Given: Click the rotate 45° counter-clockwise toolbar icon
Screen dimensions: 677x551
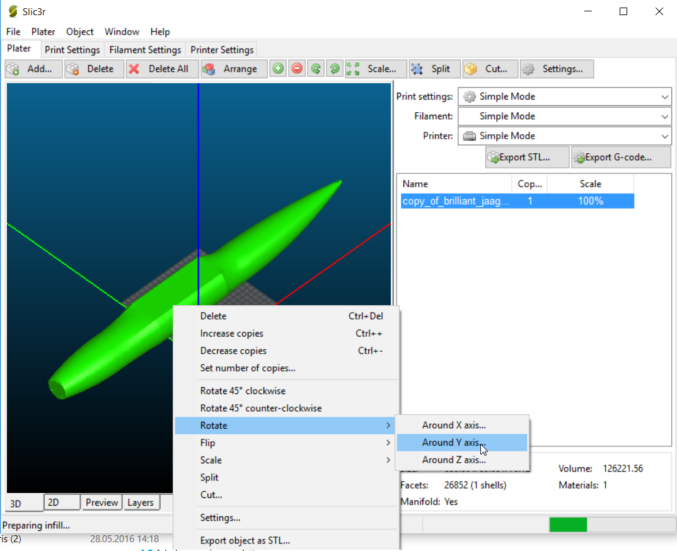Looking at the screenshot, I should [316, 69].
